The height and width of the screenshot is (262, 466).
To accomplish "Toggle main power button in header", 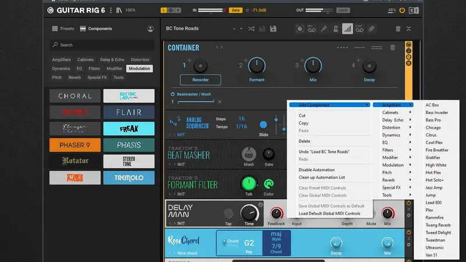I will 402,10.
